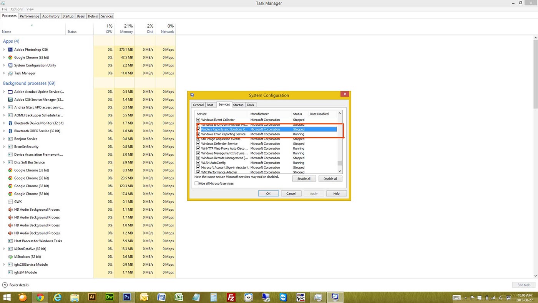538x303 pixels.
Task: Open Adobe Dreamweaver from the taskbar
Action: click(x=110, y=297)
